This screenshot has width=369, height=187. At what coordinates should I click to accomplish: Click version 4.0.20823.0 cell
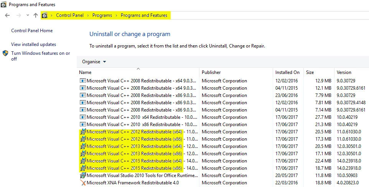click(348, 183)
